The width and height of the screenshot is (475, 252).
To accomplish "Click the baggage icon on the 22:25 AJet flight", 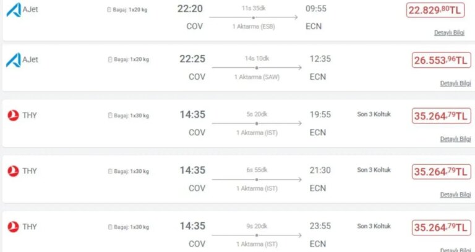I will click(x=110, y=59).
